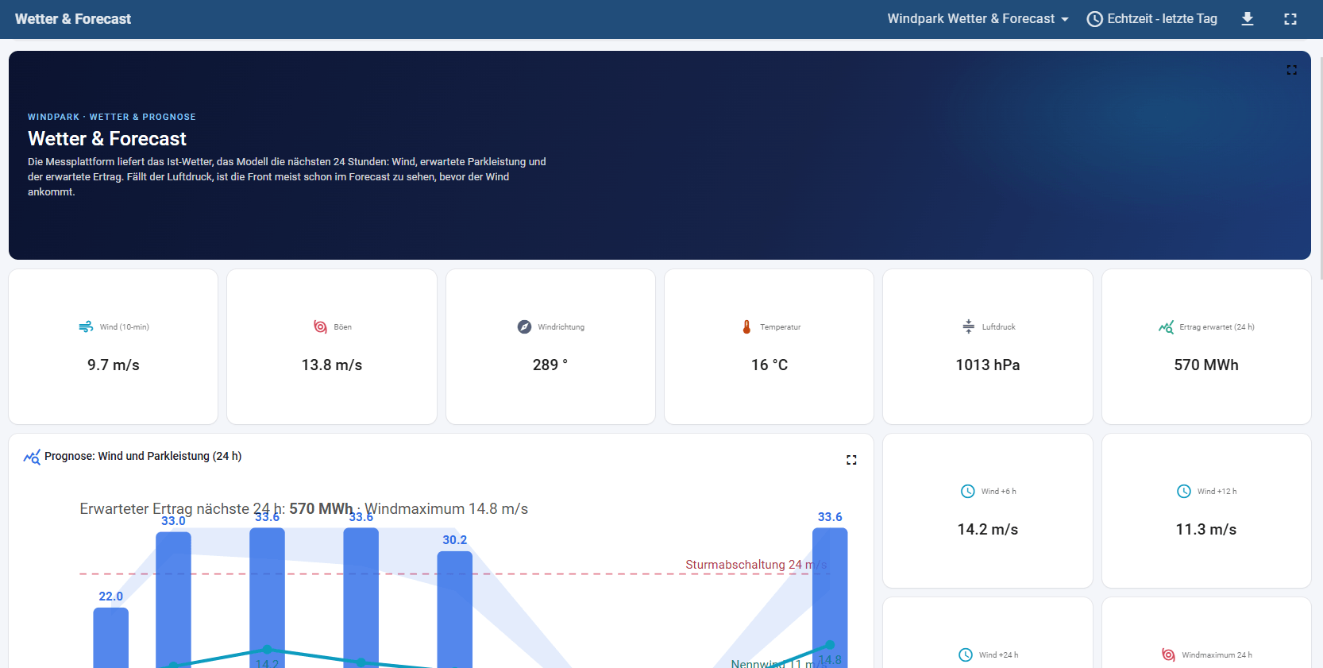The height and width of the screenshot is (668, 1323).
Task: Open the Echtzeit - letzte Tag time selector
Action: coord(1151,19)
